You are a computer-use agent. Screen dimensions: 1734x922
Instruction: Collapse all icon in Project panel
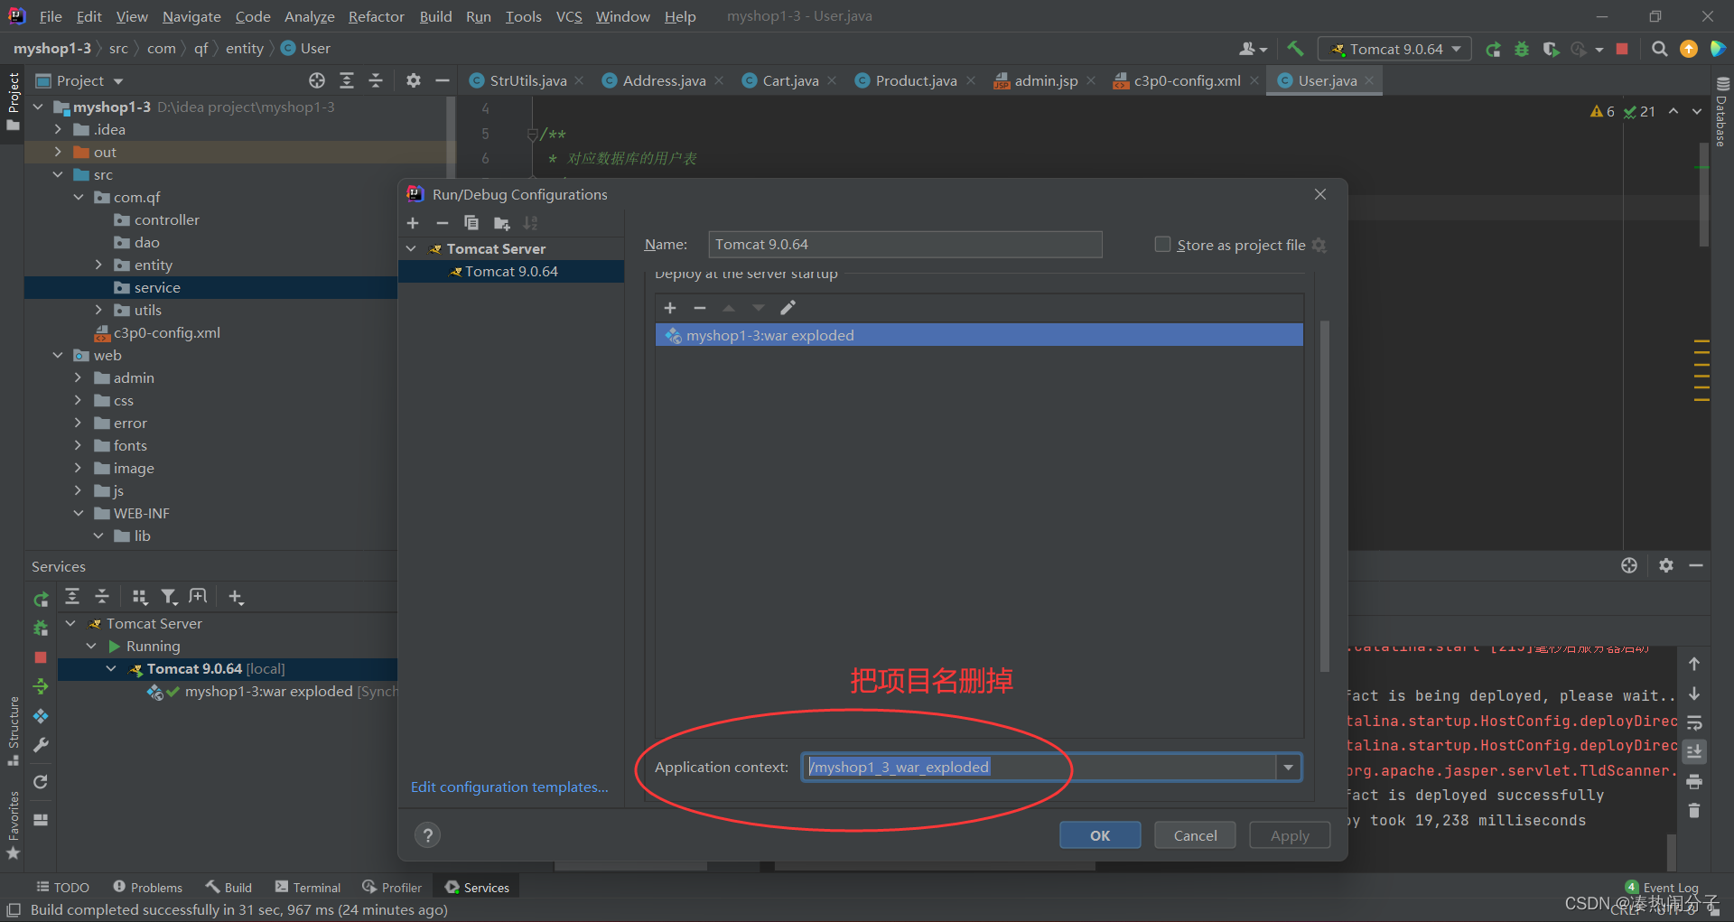[x=376, y=80]
